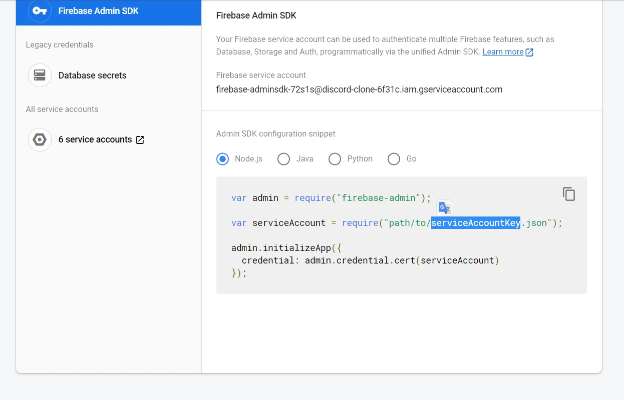Click the Google Translate popup icon
The height and width of the screenshot is (400, 624).
[x=444, y=208]
